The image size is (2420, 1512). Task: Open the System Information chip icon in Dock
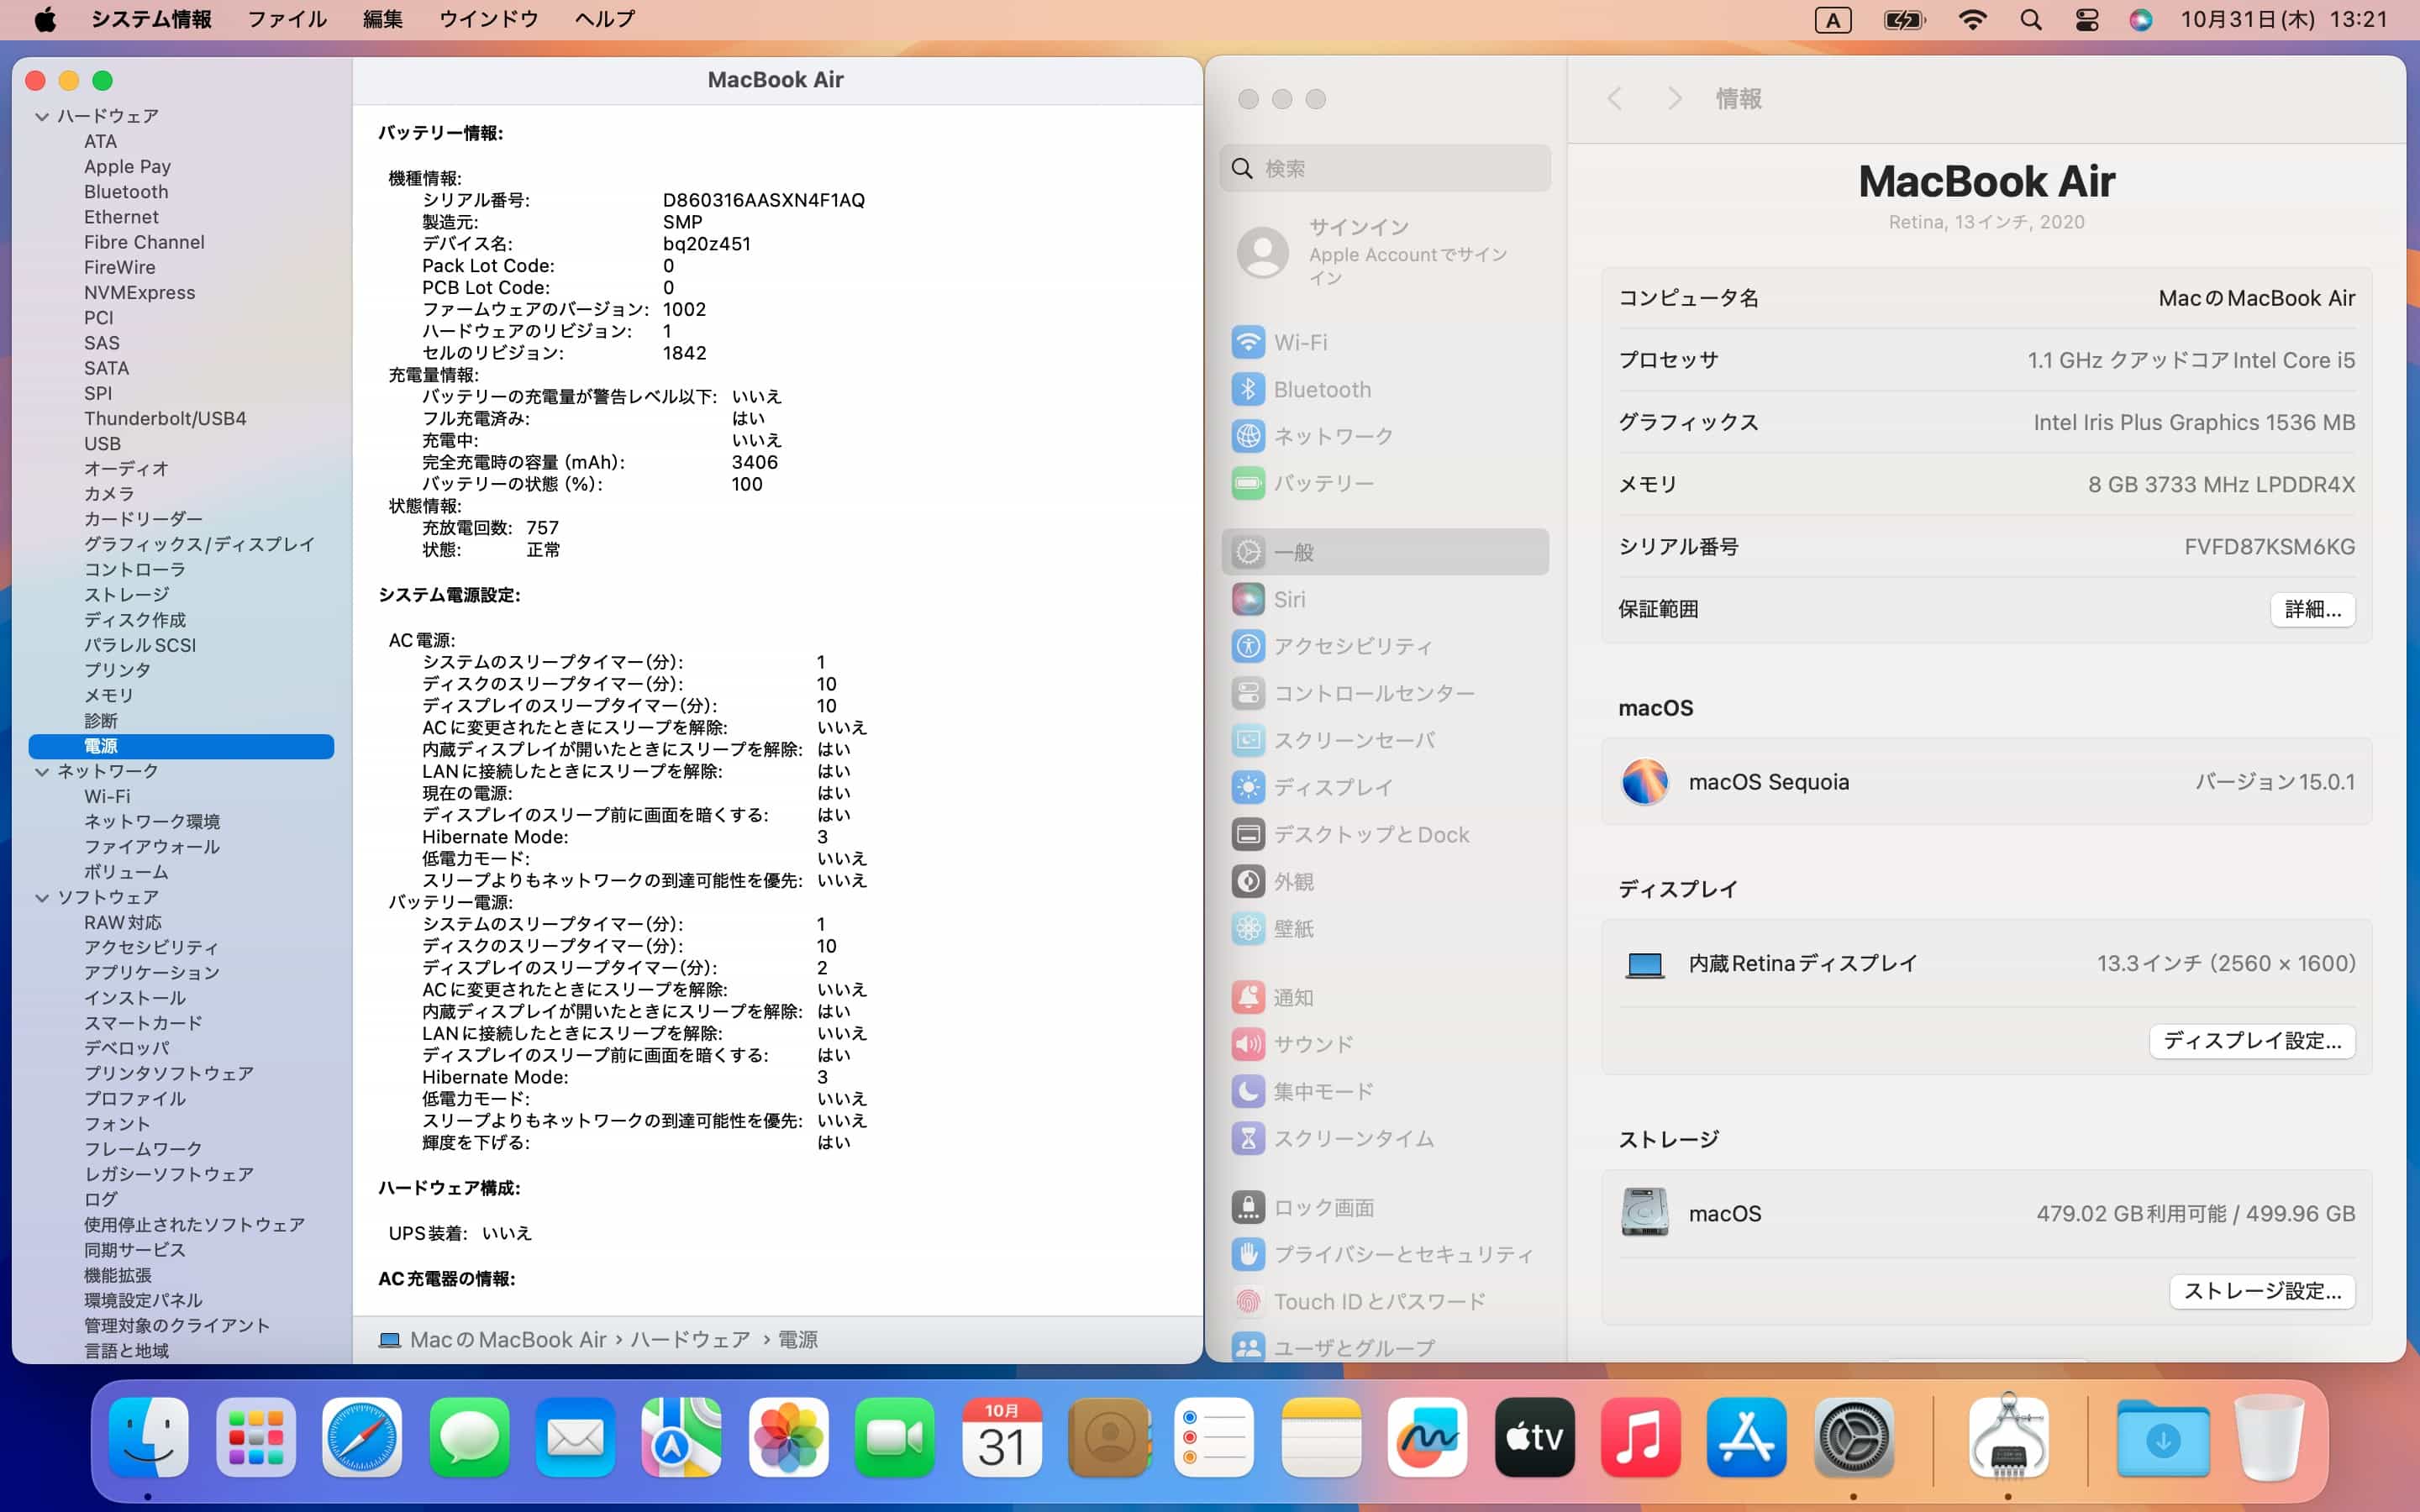click(2007, 1438)
